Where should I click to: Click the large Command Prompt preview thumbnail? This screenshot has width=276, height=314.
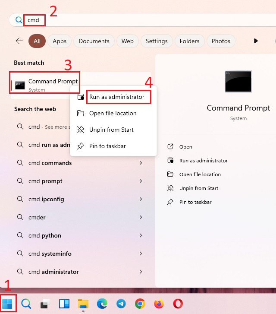pos(238,81)
